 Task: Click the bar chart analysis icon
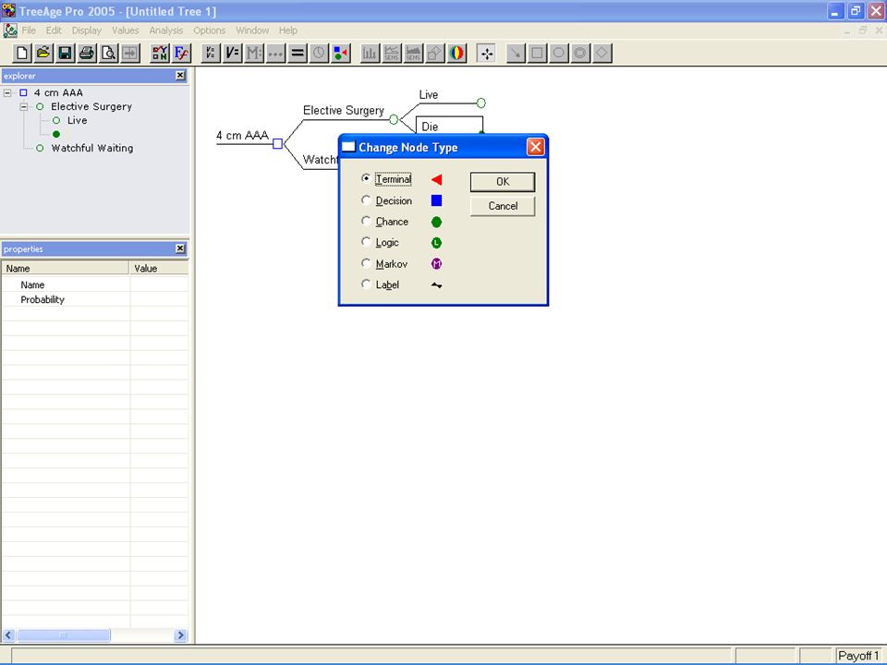click(370, 54)
